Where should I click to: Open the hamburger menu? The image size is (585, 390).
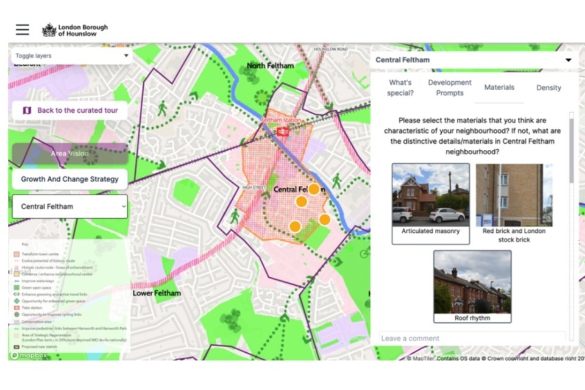(x=23, y=30)
